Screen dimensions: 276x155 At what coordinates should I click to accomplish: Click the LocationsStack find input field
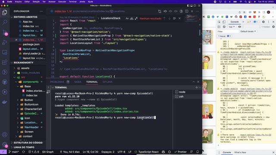pyautogui.click(x=112, y=18)
